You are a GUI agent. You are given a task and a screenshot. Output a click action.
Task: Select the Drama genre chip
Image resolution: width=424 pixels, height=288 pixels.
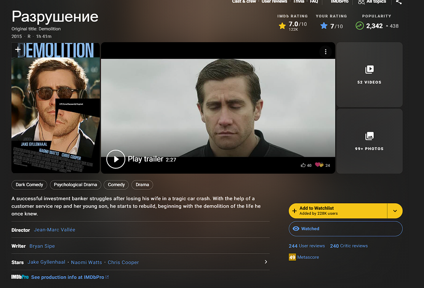(142, 185)
